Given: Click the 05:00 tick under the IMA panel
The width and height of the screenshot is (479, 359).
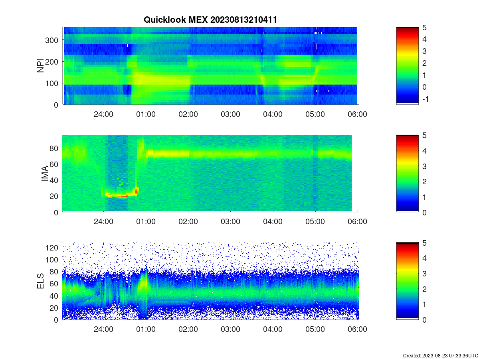Looking at the screenshot, I should (x=315, y=222).
